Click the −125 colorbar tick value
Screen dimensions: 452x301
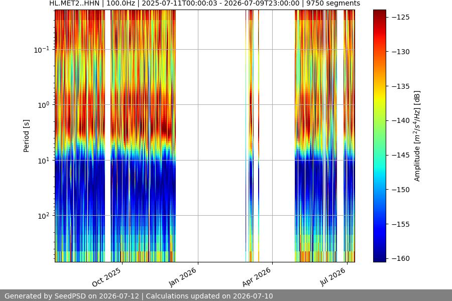400,17
